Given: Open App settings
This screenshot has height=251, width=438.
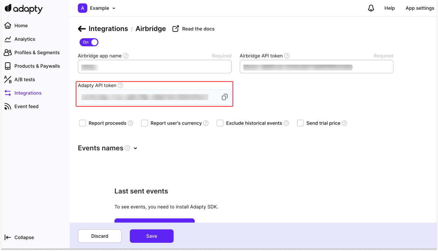Looking at the screenshot, I should pyautogui.click(x=420, y=8).
